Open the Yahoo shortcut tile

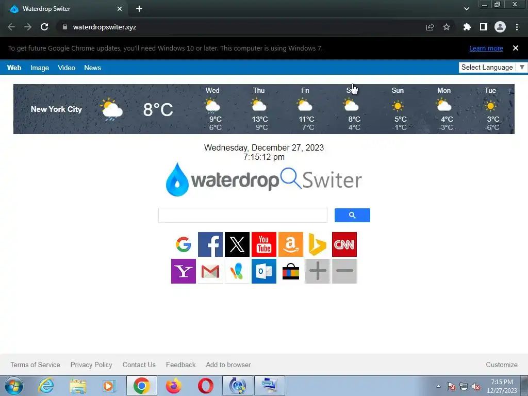(x=184, y=271)
